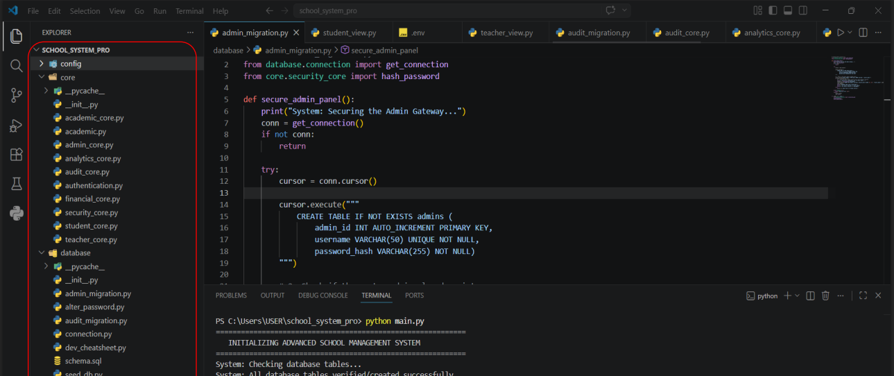Go forward using the title bar arrow

click(285, 11)
